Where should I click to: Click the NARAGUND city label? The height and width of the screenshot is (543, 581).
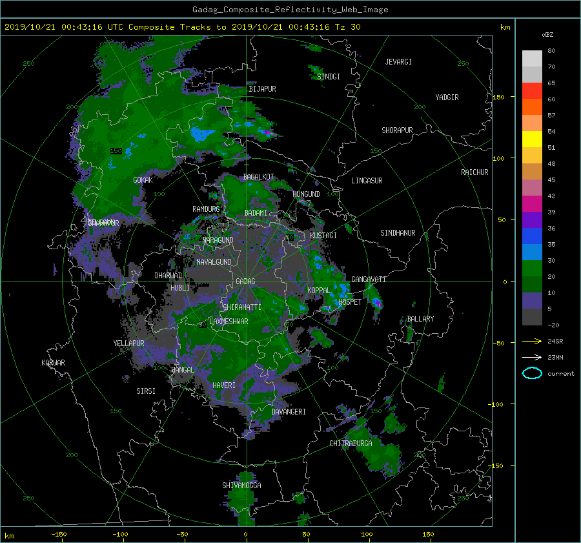[x=218, y=240]
